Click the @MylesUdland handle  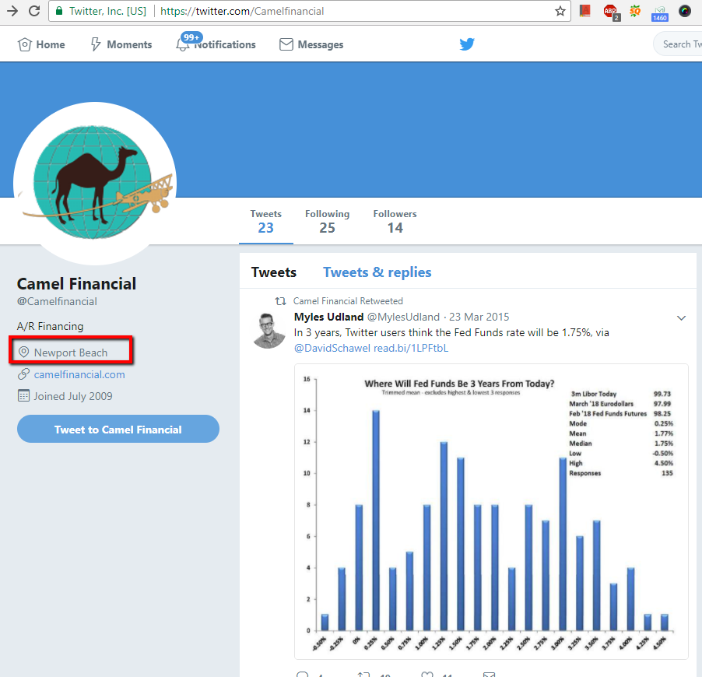pos(403,317)
